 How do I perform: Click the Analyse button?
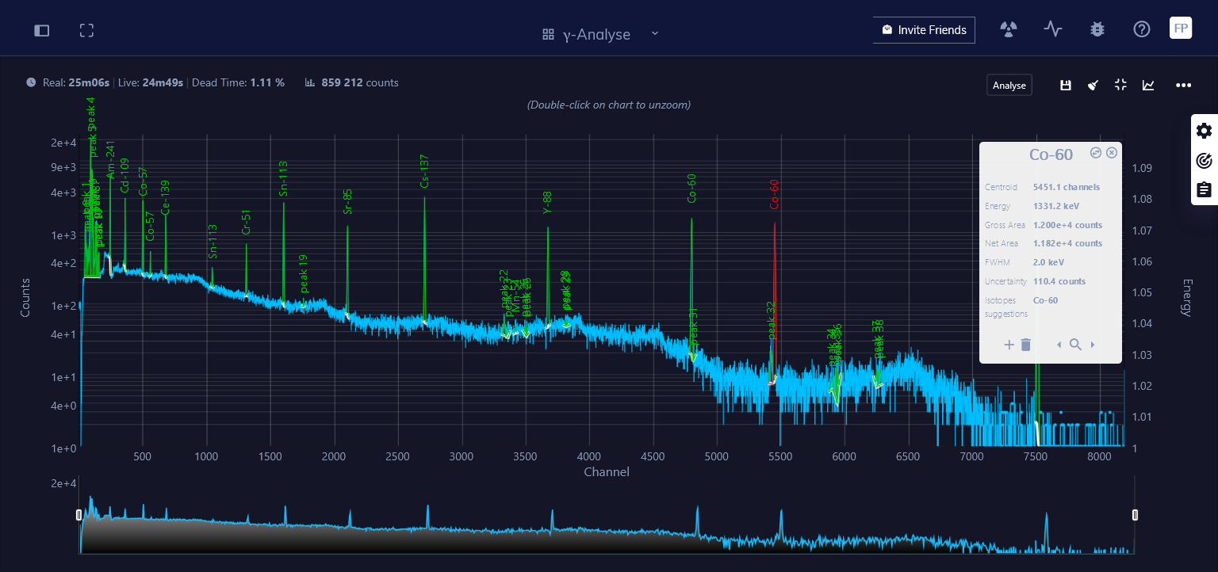click(1009, 86)
